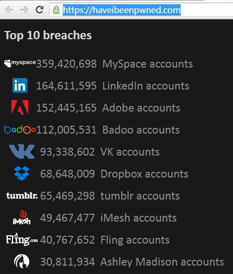The height and width of the screenshot is (274, 233).
Task: Click the Adobe logo icon
Action: click(x=20, y=107)
